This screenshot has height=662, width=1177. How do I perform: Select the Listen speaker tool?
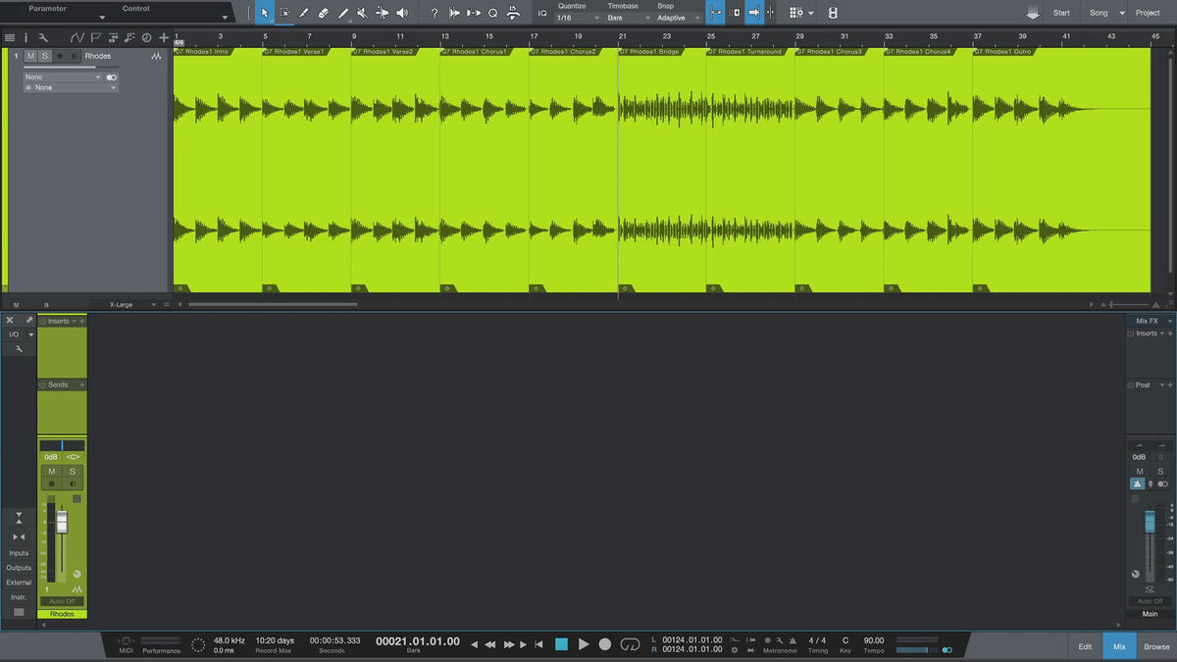click(401, 13)
